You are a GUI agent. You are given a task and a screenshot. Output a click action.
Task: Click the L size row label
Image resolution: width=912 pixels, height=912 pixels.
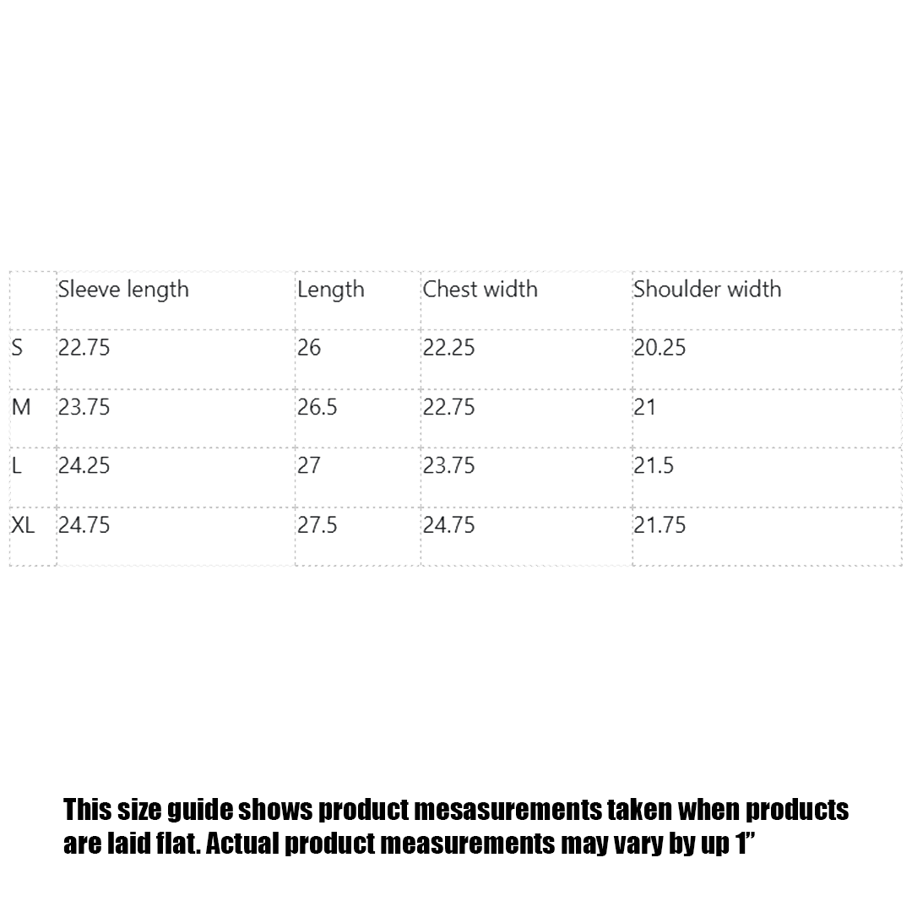17,465
